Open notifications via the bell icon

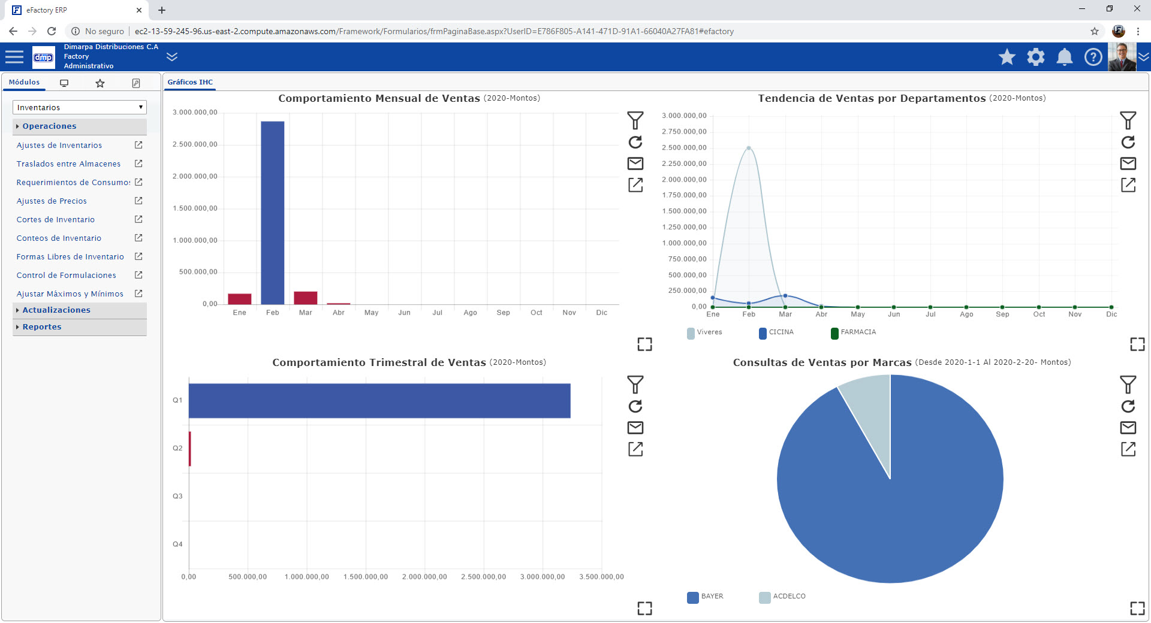pos(1065,57)
